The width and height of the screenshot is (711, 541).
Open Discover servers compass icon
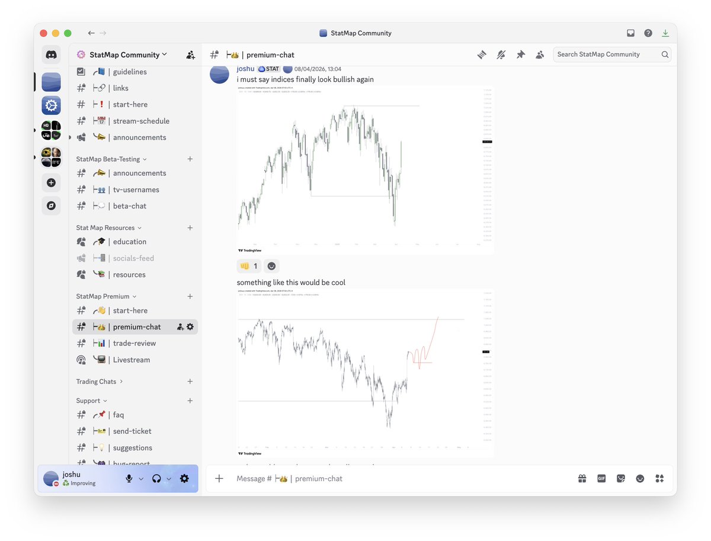pyautogui.click(x=51, y=206)
